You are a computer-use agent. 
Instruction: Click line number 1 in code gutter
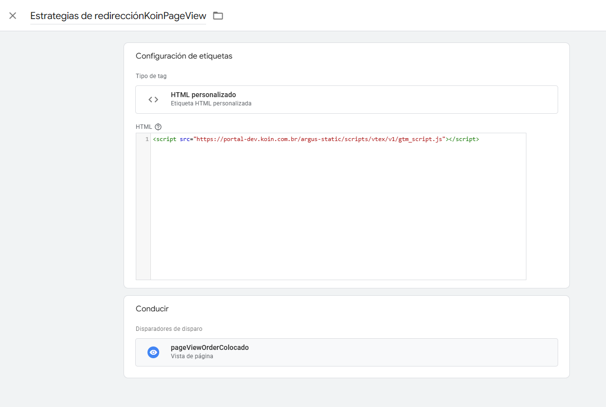tap(147, 139)
